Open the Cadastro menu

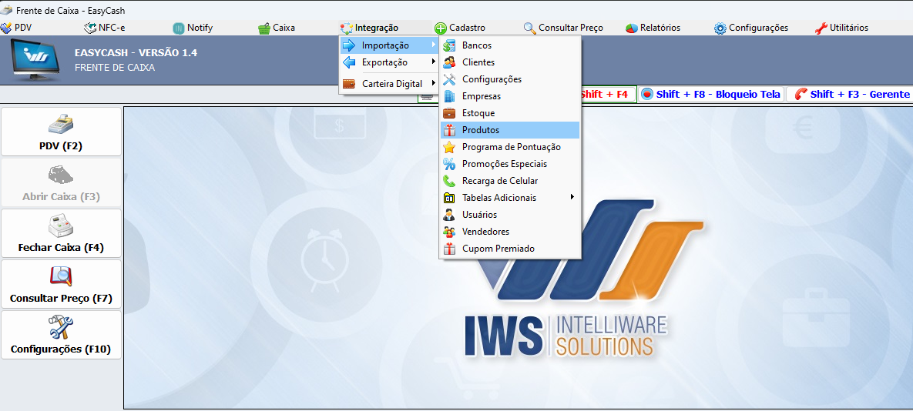459,28
